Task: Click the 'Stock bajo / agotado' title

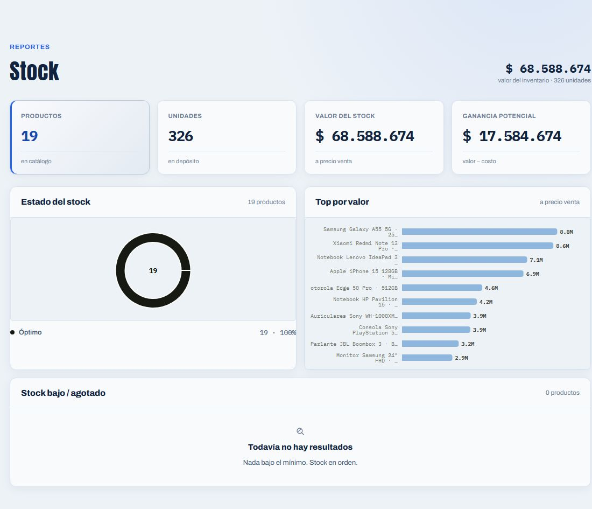Action: 63,393
